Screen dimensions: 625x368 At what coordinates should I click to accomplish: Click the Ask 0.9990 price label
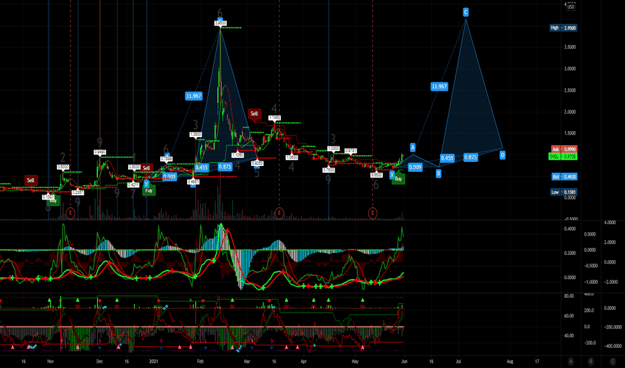pyautogui.click(x=563, y=149)
